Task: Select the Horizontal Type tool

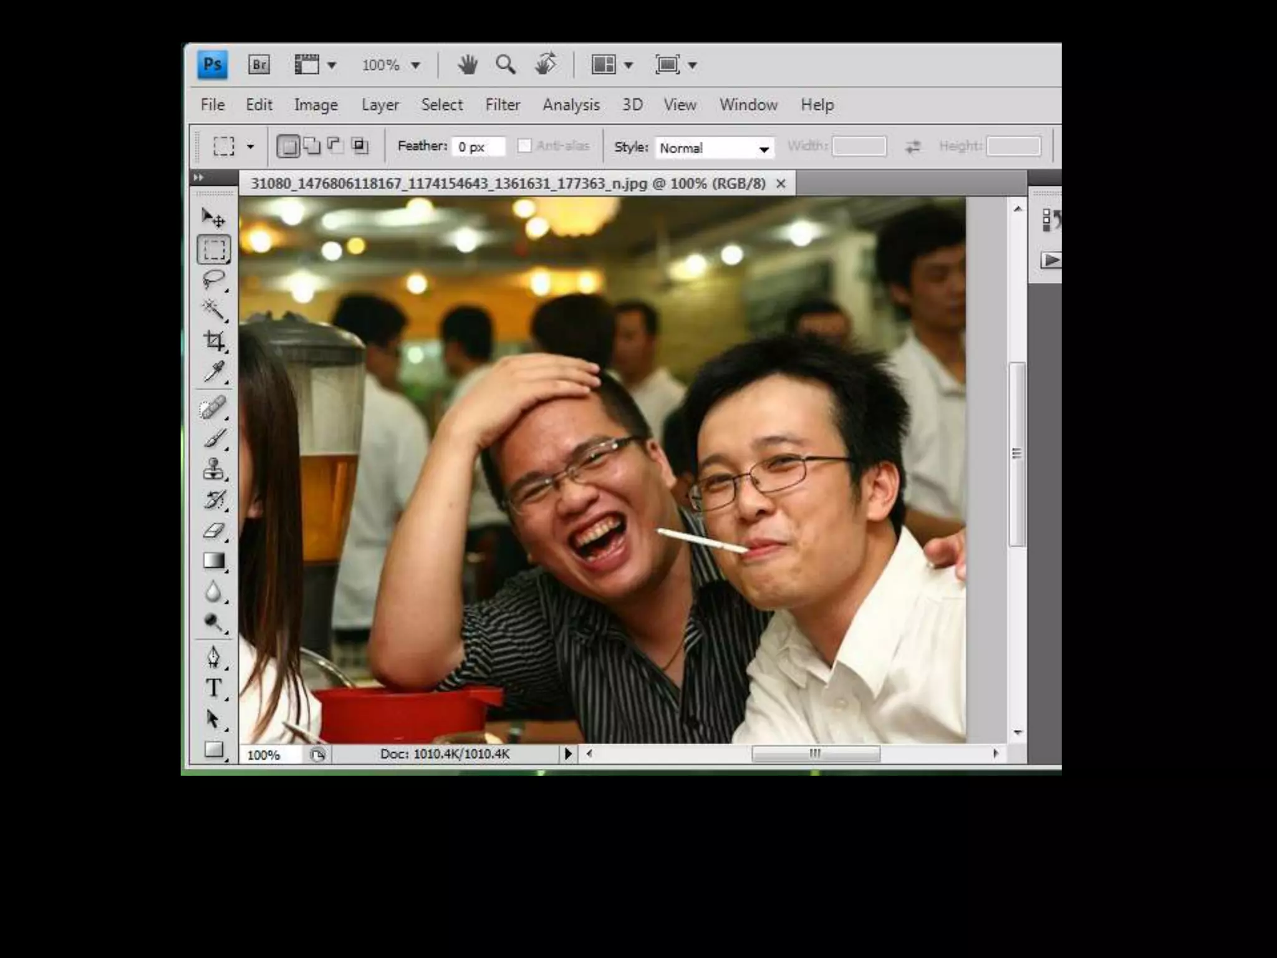Action: coord(214,687)
